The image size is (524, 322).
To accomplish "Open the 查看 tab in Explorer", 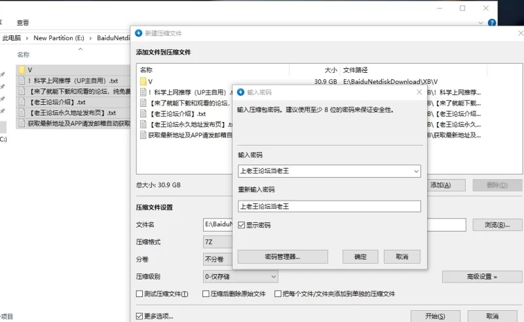I will (23, 22).
